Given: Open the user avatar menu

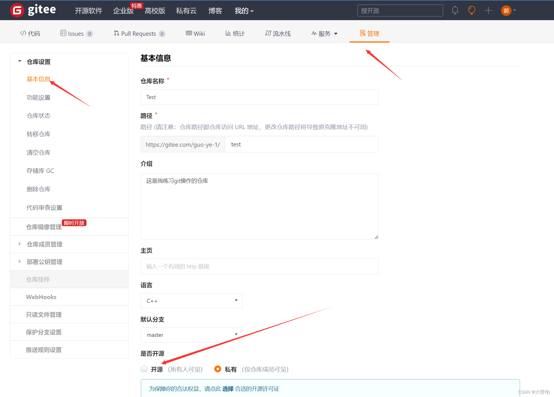Looking at the screenshot, I should coord(508,10).
